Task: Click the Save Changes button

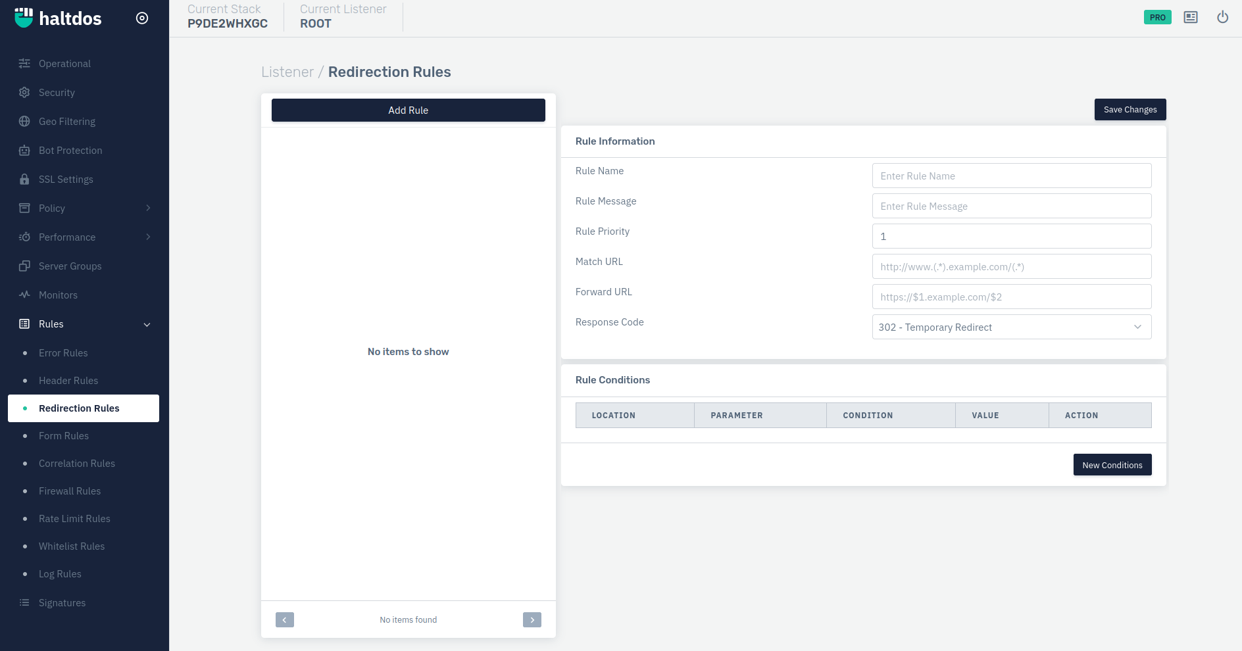Action: pos(1130,110)
